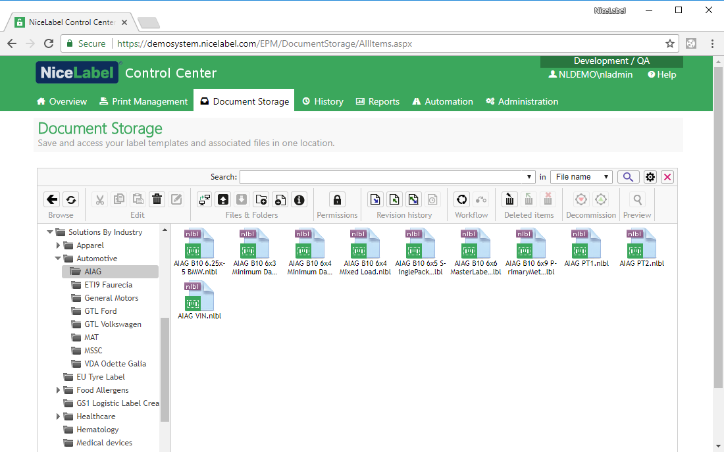
Task: Open the Administration tab
Action: point(522,101)
